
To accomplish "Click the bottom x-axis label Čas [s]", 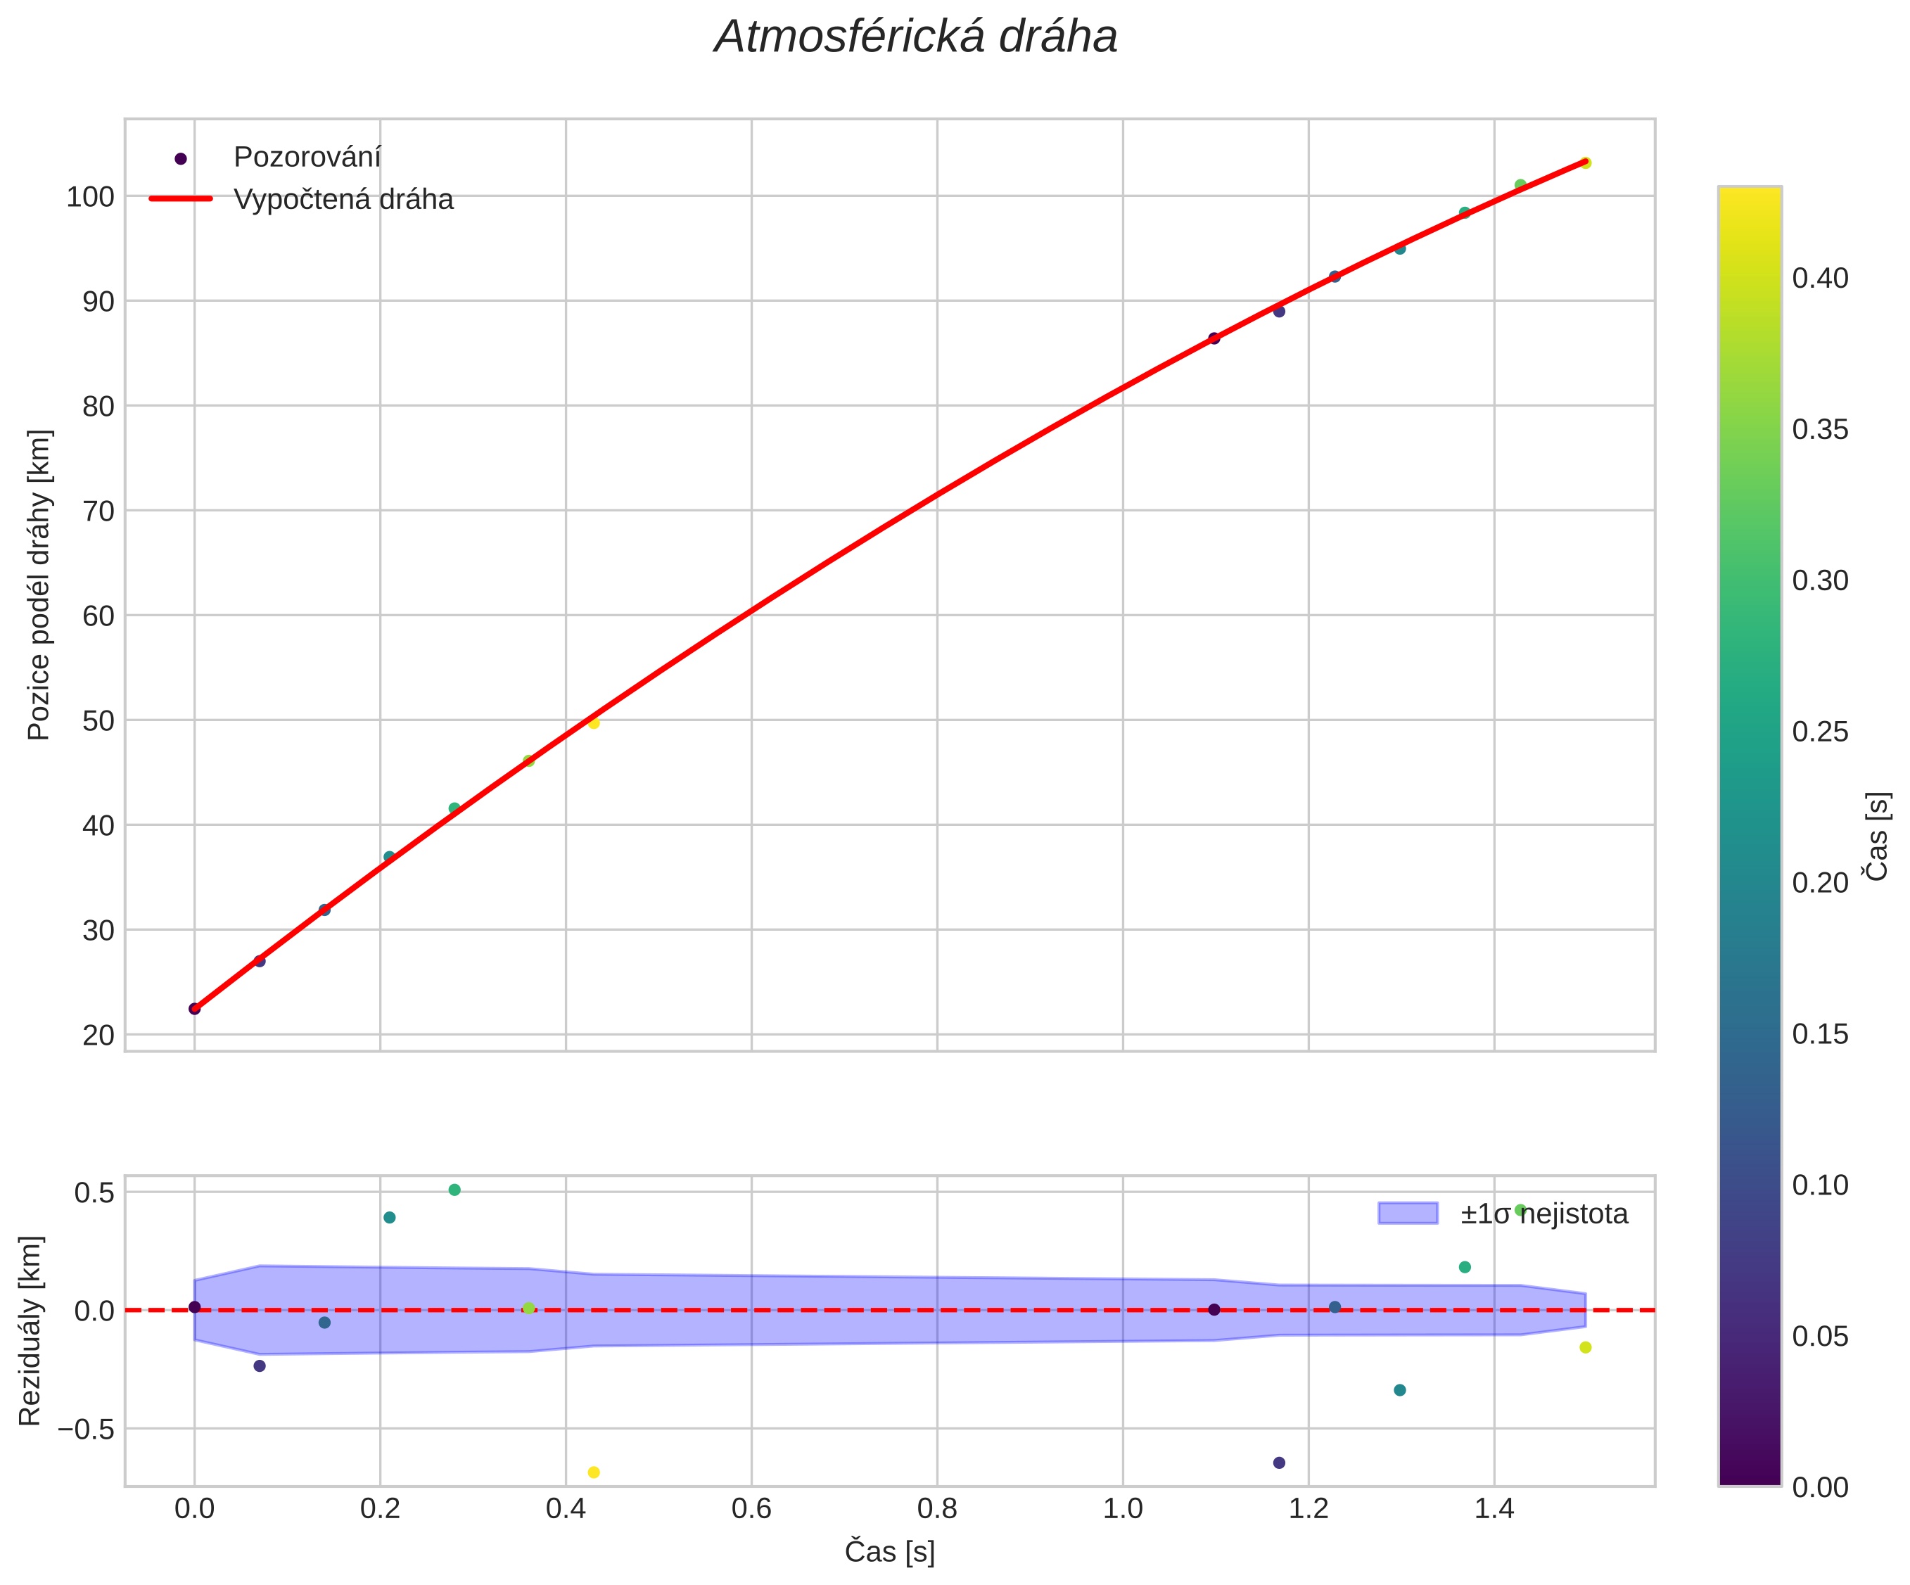I will (889, 1551).
